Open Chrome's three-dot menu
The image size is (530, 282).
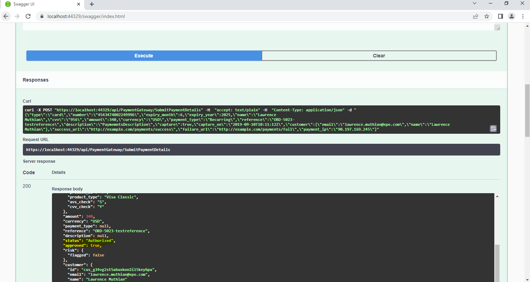[x=523, y=16]
